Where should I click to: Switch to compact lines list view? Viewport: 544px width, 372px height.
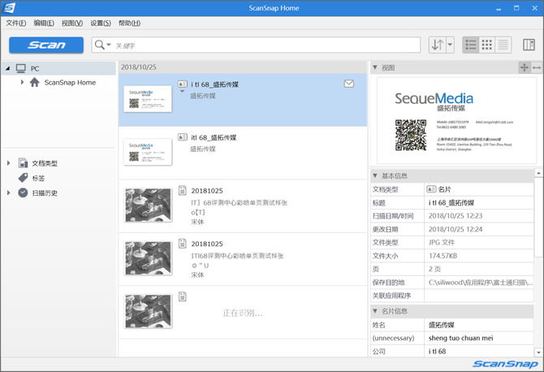click(503, 45)
